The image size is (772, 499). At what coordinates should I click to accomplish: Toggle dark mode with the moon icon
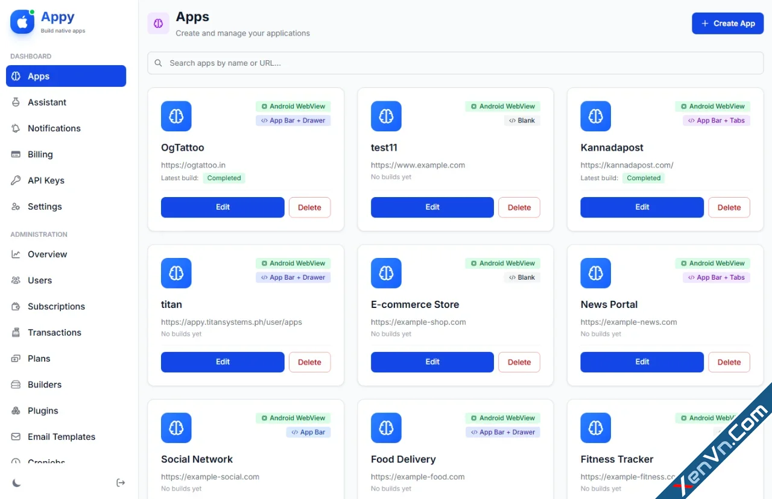[16, 482]
